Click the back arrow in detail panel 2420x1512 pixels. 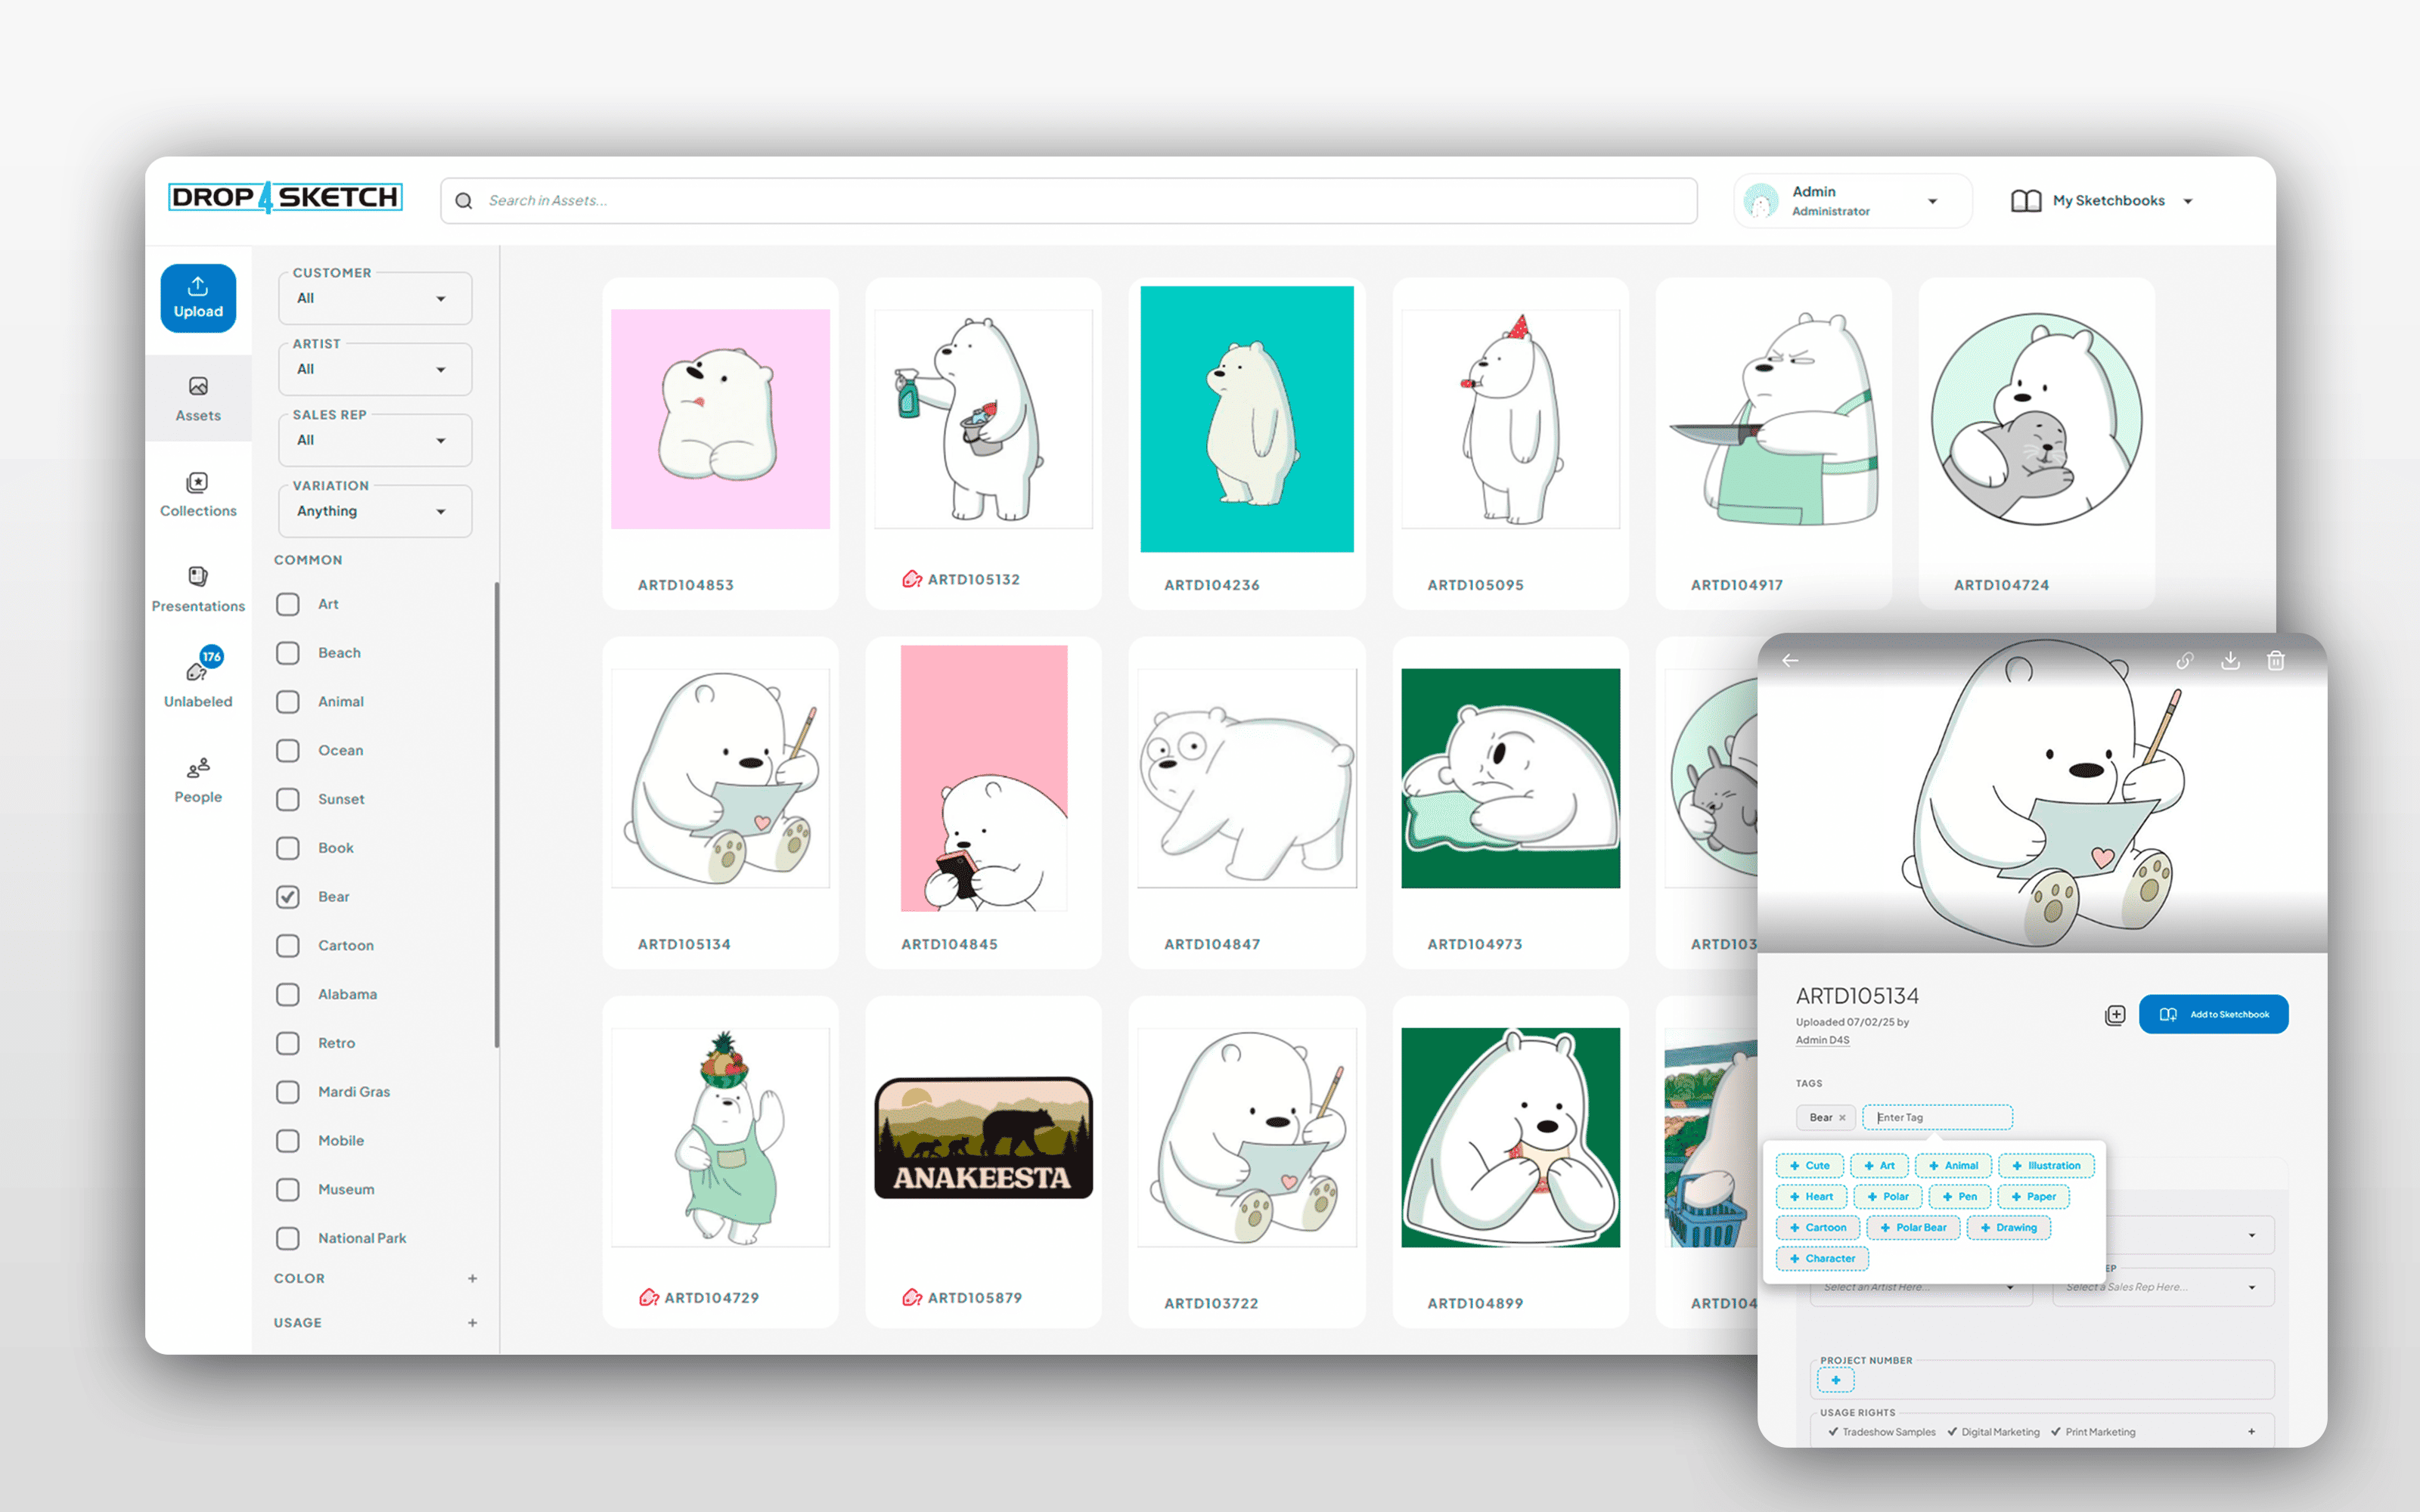1790,660
